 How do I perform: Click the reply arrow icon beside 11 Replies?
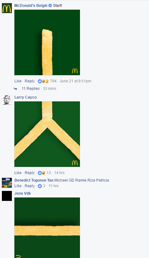pyautogui.click(x=15, y=89)
